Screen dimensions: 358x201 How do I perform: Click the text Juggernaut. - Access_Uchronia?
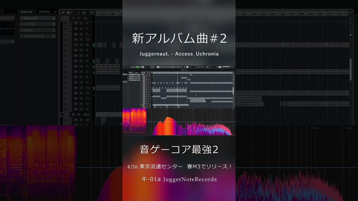[x=179, y=54]
